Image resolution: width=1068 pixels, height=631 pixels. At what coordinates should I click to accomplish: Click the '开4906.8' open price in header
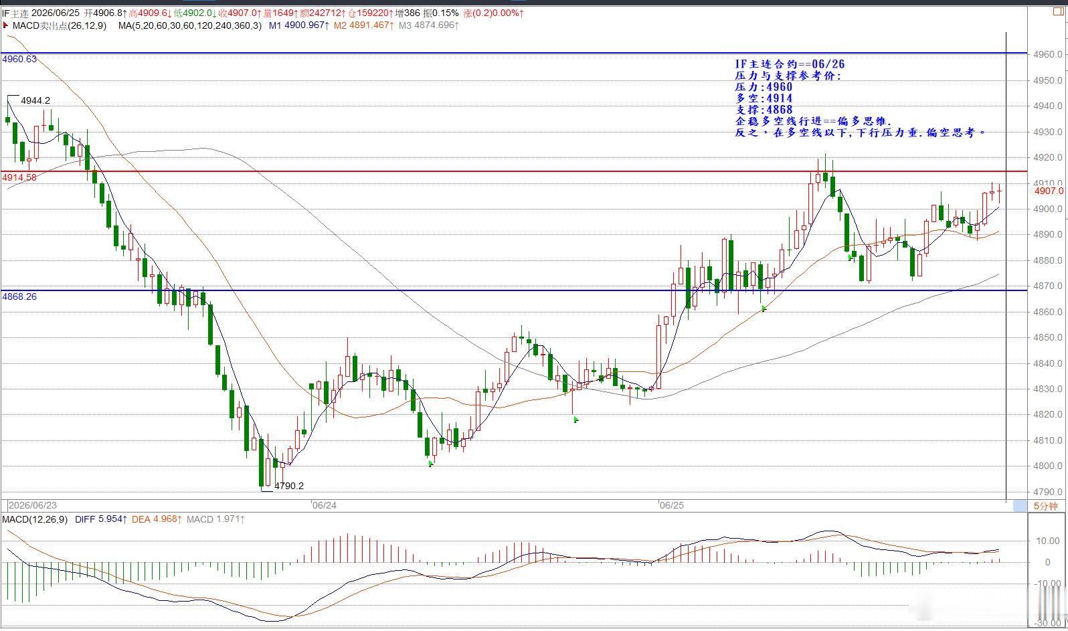[x=105, y=13]
